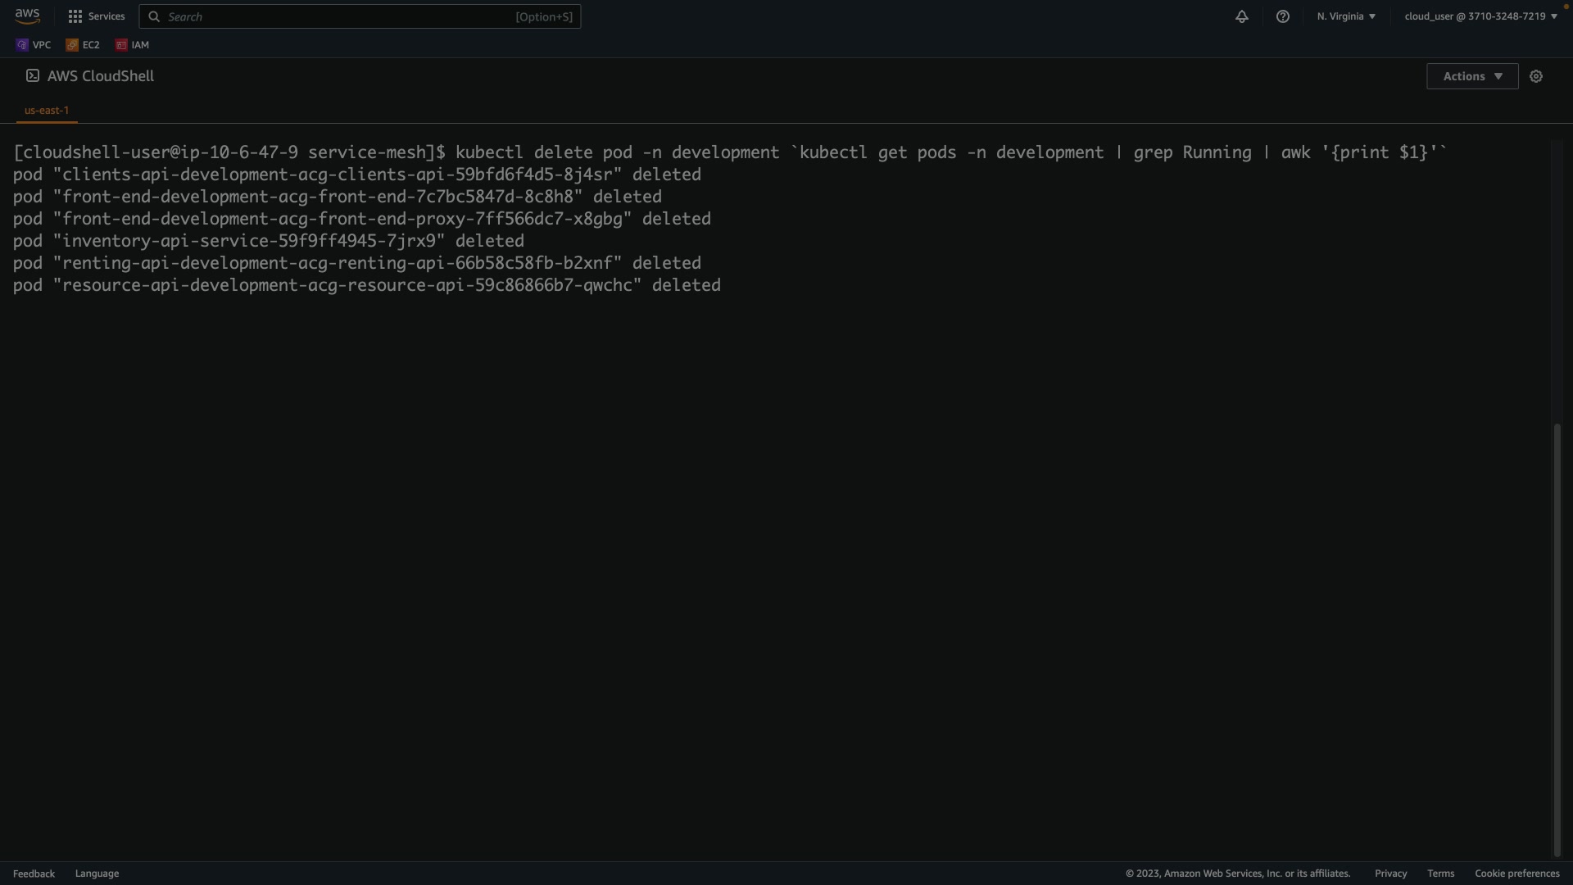Open Cookie preferences in footer
Screen dimensions: 1573x885
[1516, 874]
